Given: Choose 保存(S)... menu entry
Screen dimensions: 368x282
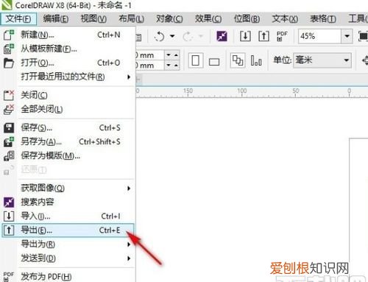Looking at the screenshot, I should point(68,128).
